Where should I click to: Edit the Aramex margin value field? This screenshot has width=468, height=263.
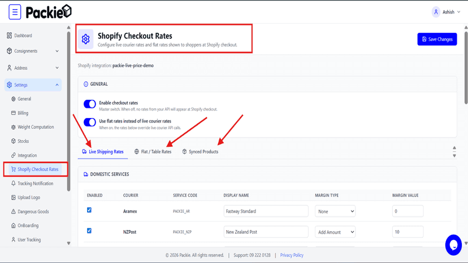coord(408,211)
